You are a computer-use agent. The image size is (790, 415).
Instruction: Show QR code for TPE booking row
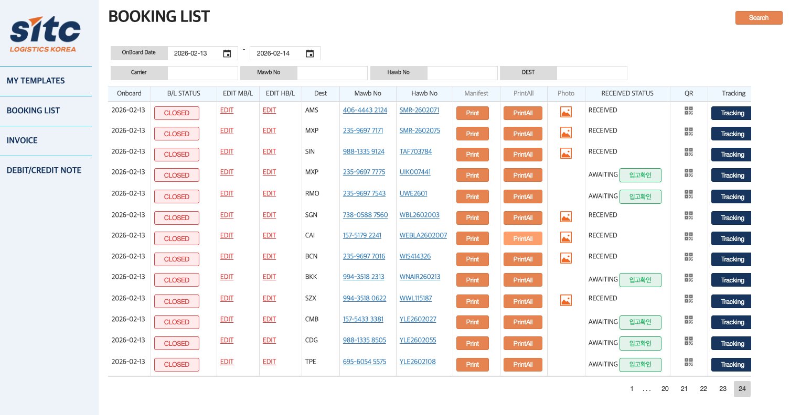(x=689, y=362)
